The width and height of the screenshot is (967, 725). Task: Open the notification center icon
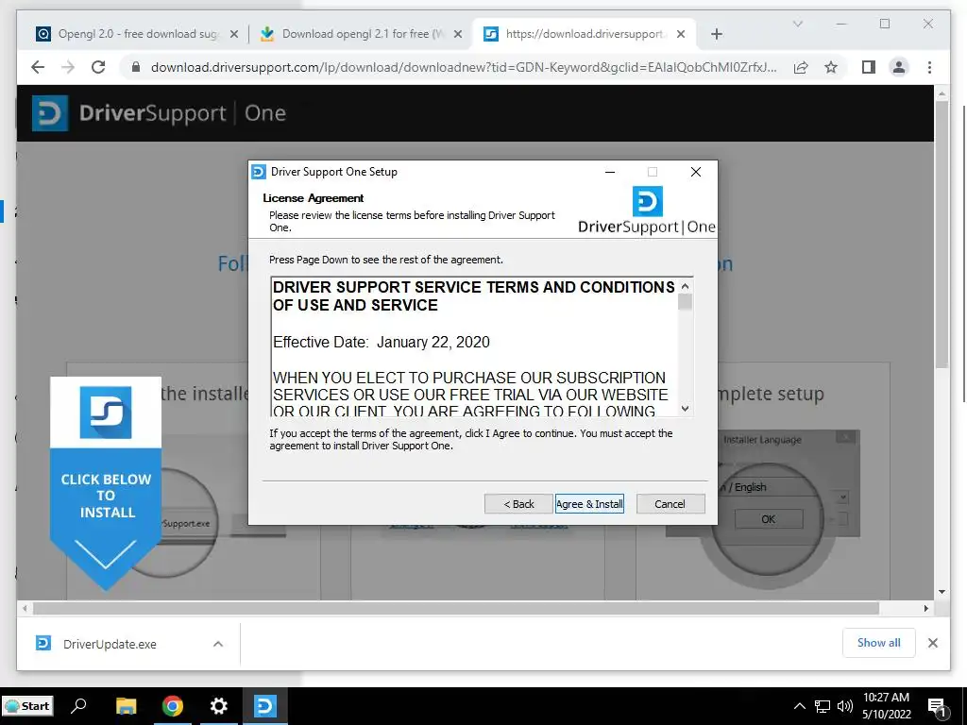(x=938, y=707)
